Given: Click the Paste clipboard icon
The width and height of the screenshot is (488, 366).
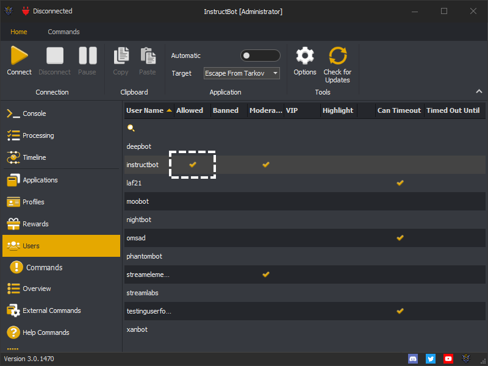Looking at the screenshot, I should [148, 56].
